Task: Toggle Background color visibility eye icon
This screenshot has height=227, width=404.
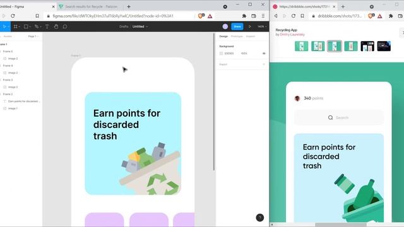Action: [264, 54]
